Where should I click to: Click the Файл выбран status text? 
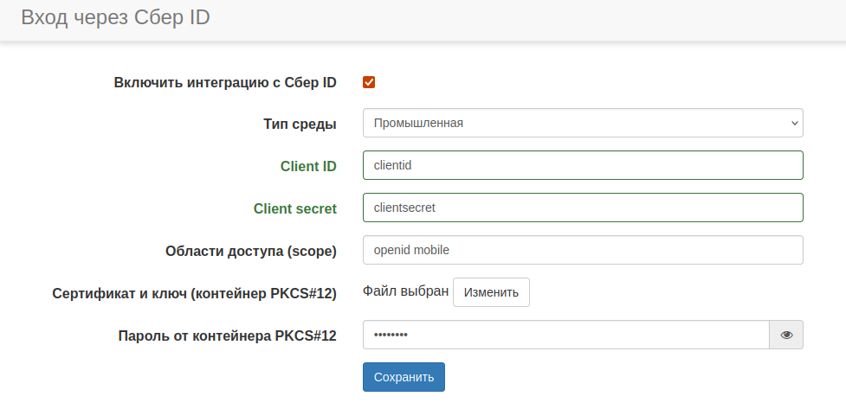[405, 291]
